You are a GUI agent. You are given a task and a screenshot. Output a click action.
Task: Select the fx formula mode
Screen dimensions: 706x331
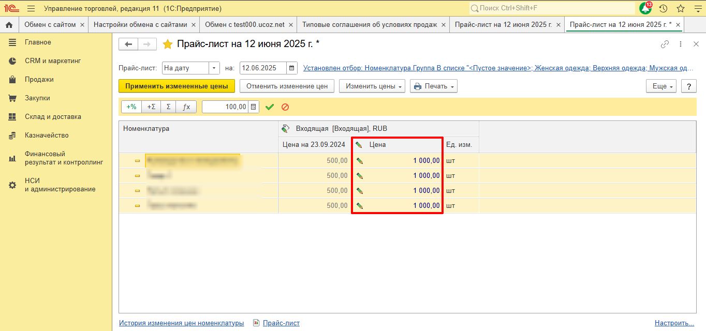[186, 107]
